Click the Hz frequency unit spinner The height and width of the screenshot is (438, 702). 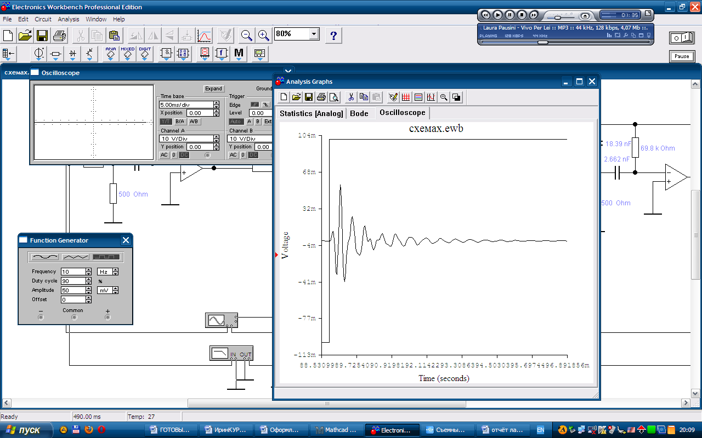[115, 272]
